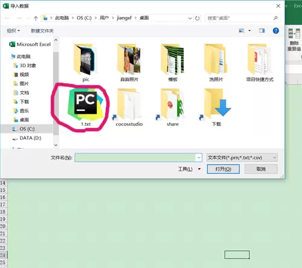Click the blue help question mark icon
Viewport: 302px width, 268px height.
coord(275,31)
